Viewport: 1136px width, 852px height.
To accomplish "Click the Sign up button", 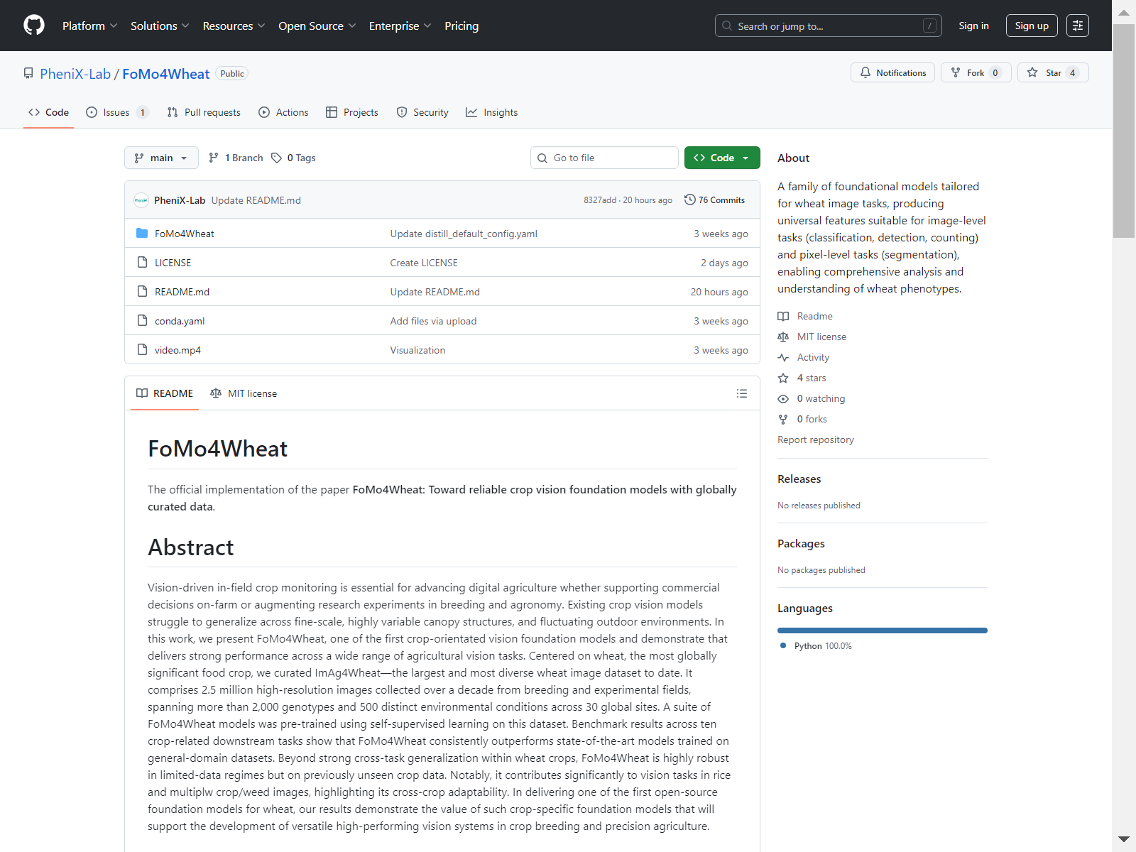I will point(1032,26).
